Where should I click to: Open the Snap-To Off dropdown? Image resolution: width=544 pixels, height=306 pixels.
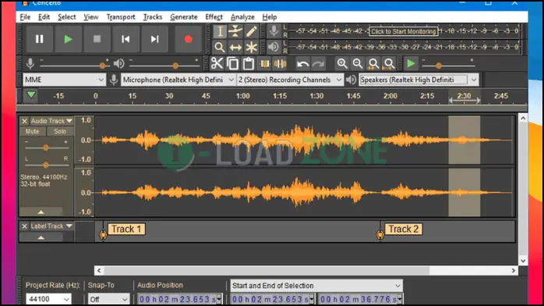tap(108, 299)
